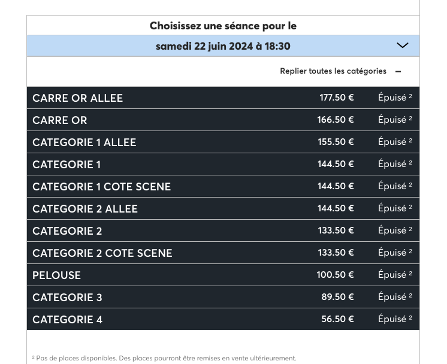Click the 177.50 € price
447x364 pixels.
point(337,98)
